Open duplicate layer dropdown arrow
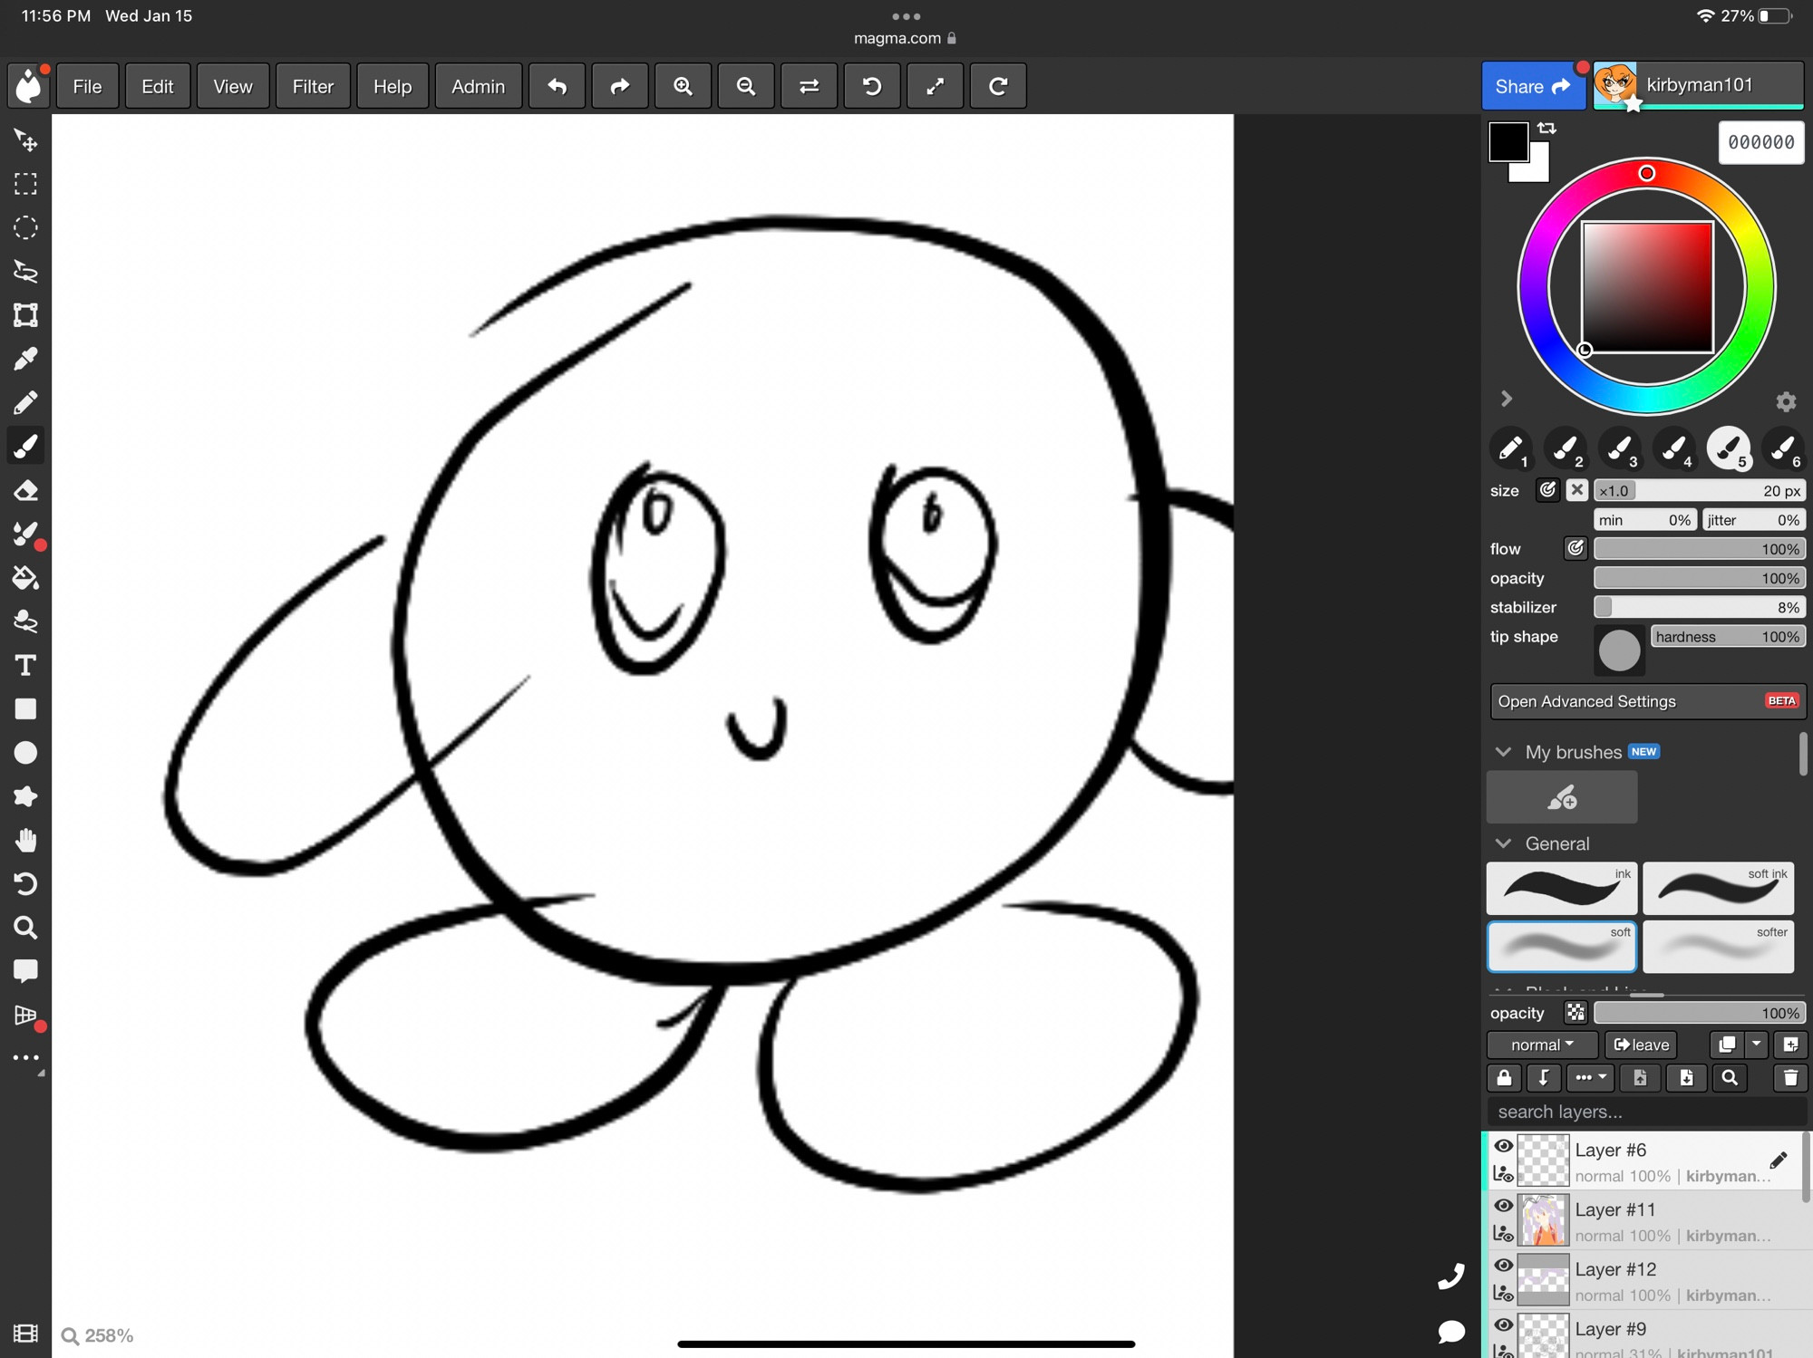This screenshot has height=1358, width=1813. tap(1756, 1045)
